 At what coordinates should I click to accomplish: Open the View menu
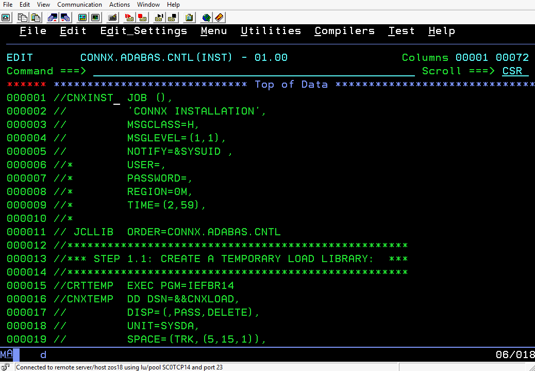(43, 5)
